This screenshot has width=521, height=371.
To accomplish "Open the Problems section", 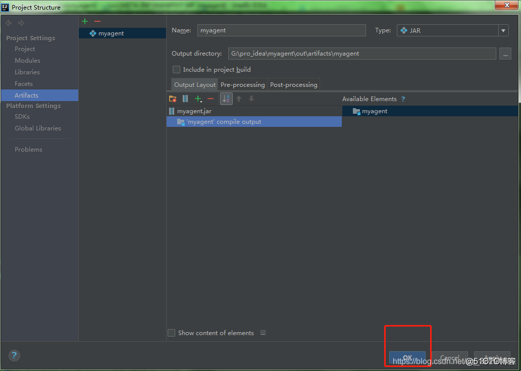I will (x=28, y=150).
